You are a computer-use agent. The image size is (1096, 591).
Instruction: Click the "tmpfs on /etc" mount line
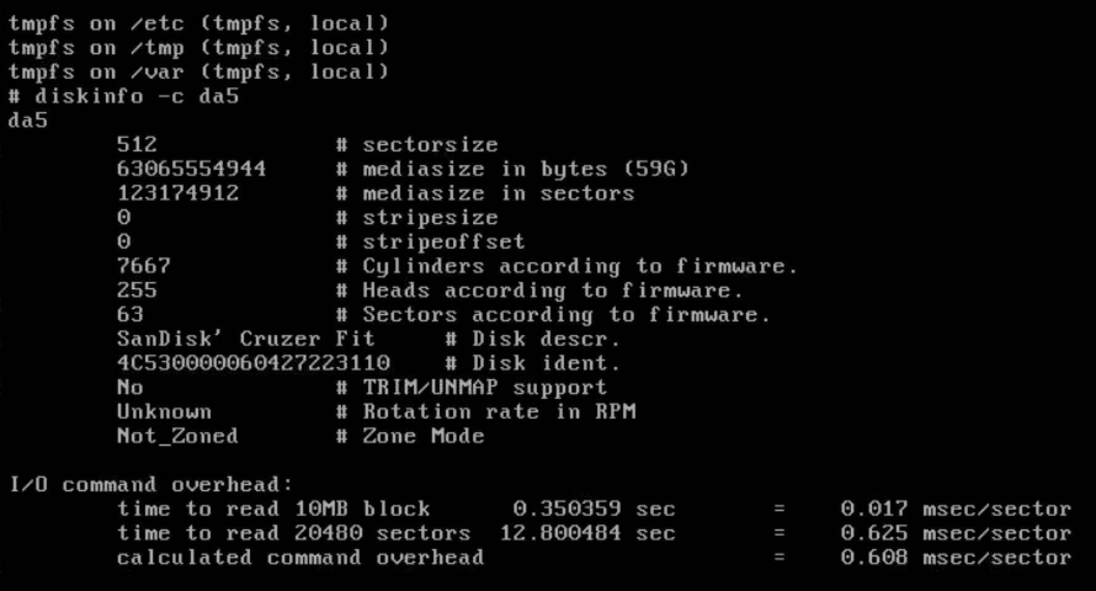[198, 23]
